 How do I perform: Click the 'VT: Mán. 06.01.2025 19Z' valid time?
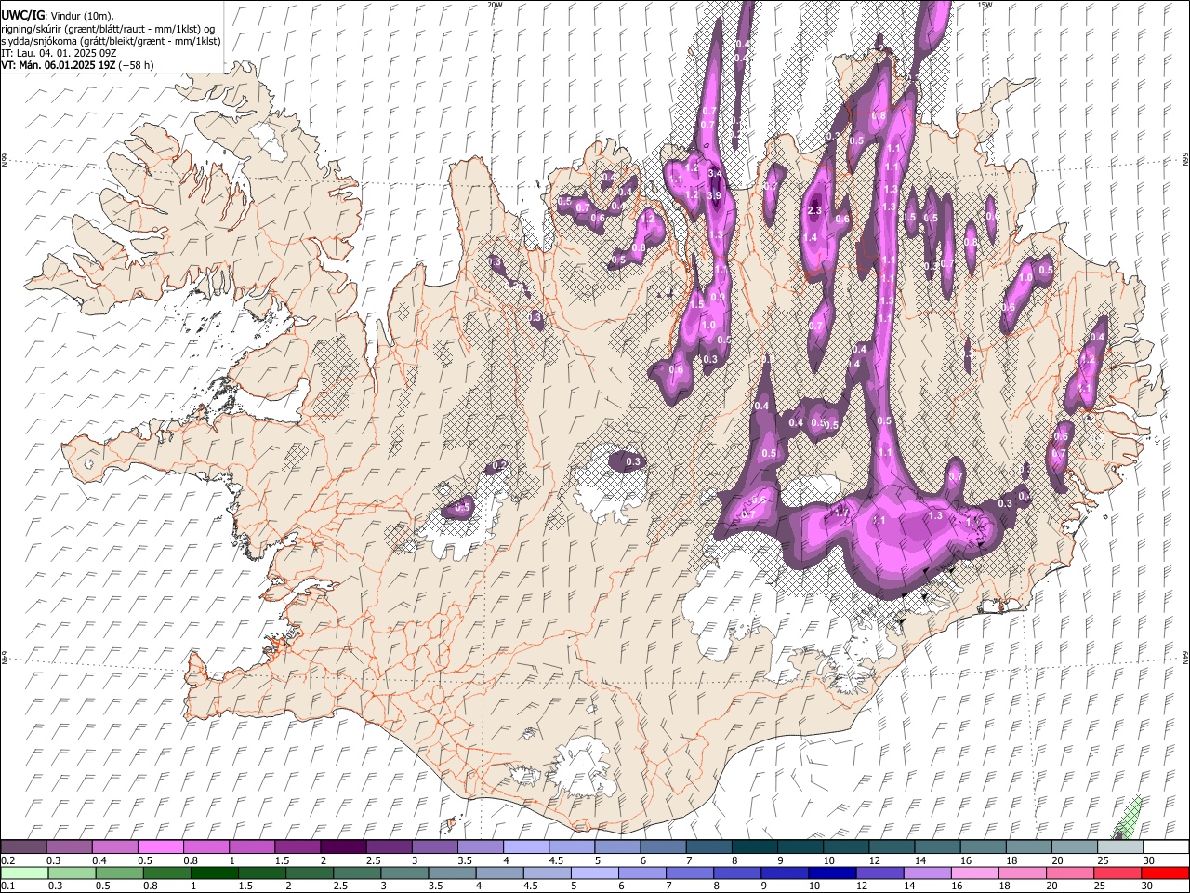(58, 65)
